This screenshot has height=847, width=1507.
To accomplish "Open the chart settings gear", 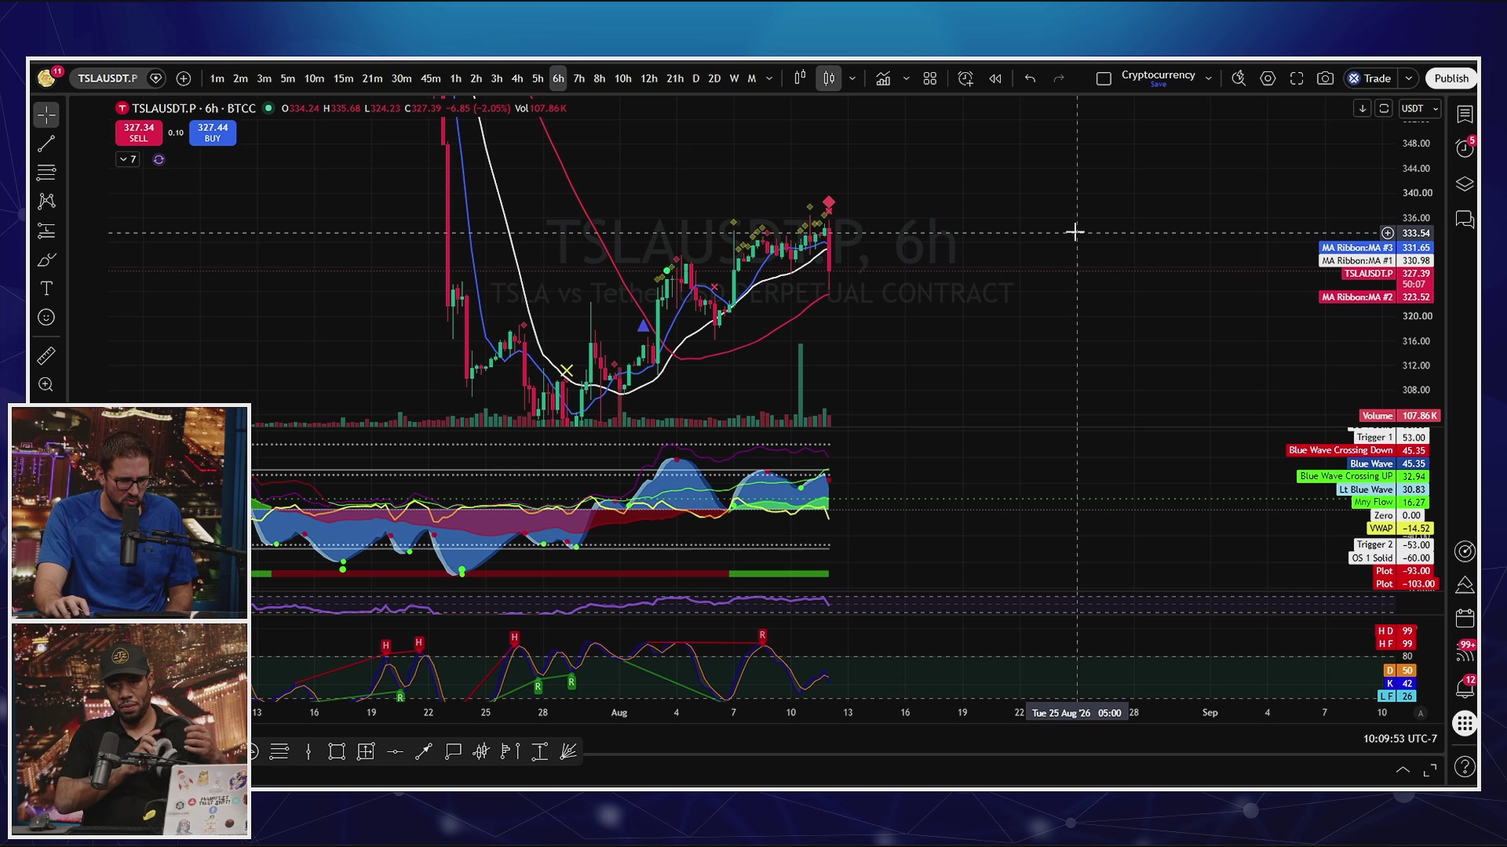I will click(1268, 78).
